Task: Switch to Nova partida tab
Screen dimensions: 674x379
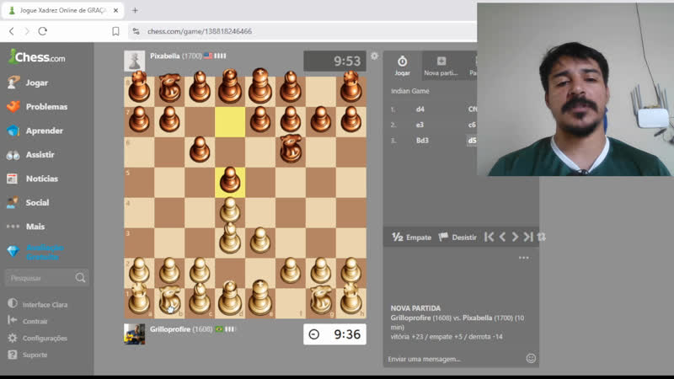Action: point(441,66)
